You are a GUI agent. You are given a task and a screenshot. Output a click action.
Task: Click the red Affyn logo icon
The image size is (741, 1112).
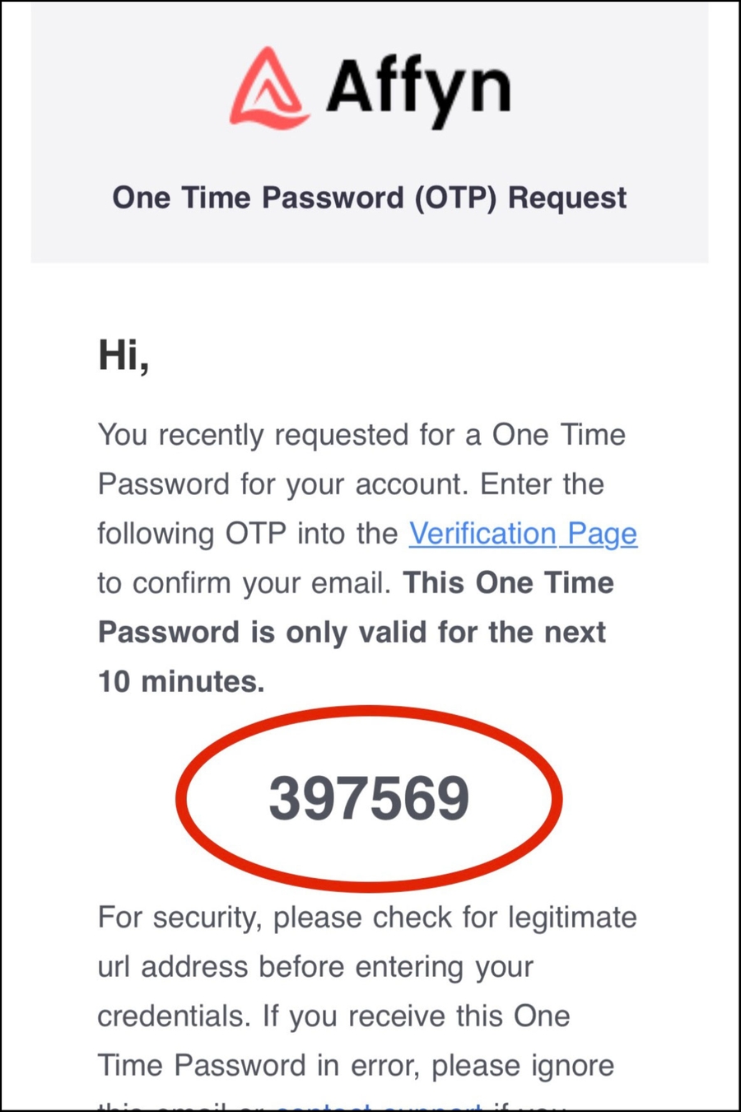click(269, 88)
